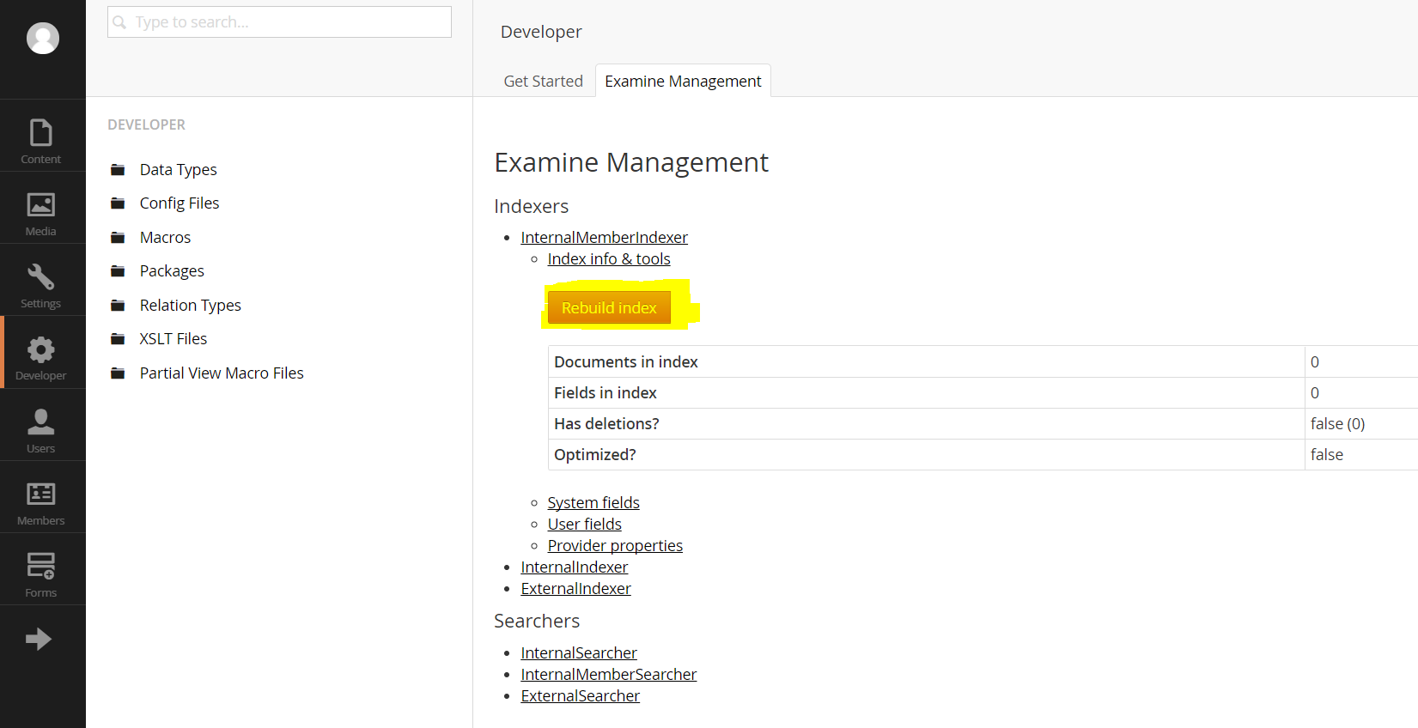Screen dimensions: 1418x728
Task: Select the Examine Management tab
Action: [x=683, y=82]
